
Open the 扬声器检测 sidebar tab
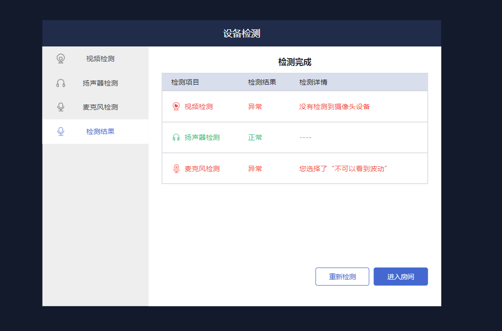100,83
